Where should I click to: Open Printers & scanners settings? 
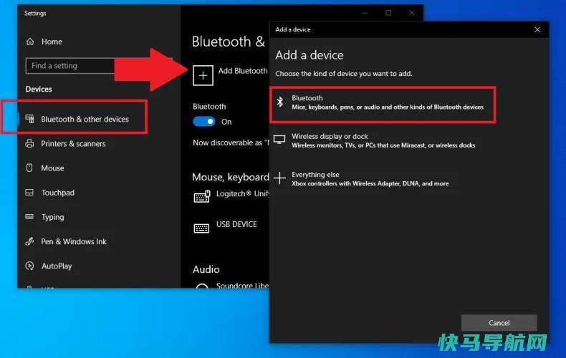tap(73, 144)
